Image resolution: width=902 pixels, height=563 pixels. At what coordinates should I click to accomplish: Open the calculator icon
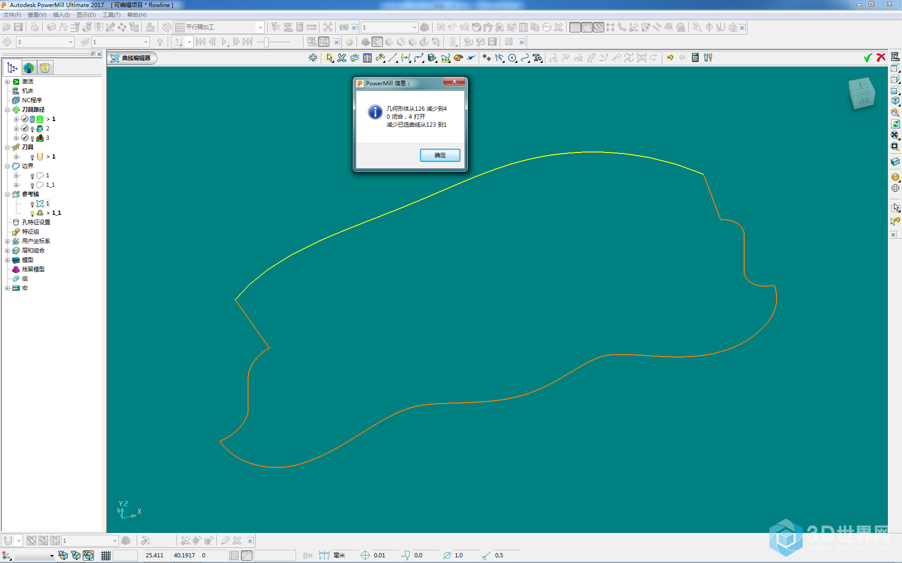tap(695, 58)
